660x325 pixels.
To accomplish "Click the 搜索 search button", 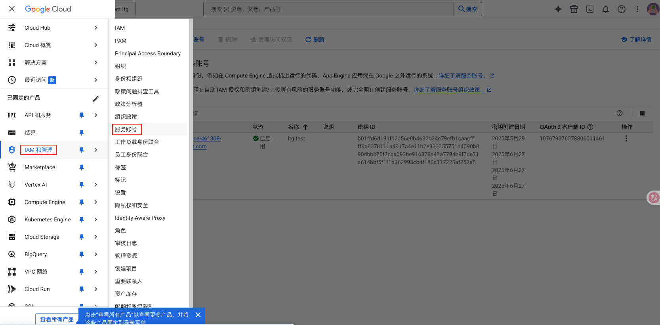I will [468, 9].
